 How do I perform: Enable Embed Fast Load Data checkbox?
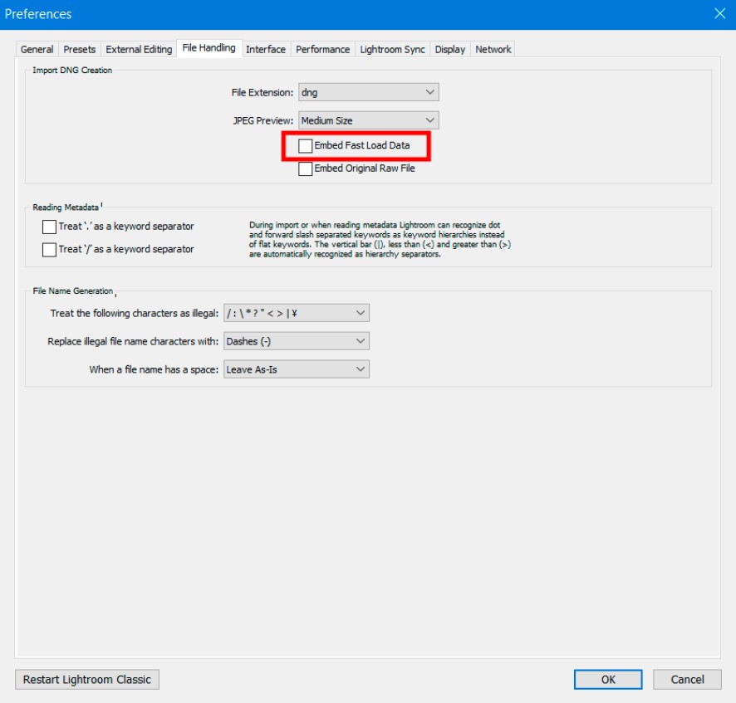pyautogui.click(x=305, y=146)
